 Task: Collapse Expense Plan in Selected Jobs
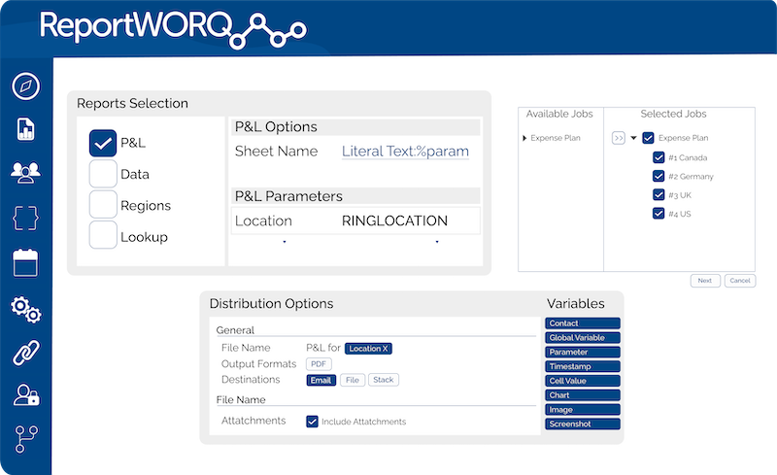[633, 138]
